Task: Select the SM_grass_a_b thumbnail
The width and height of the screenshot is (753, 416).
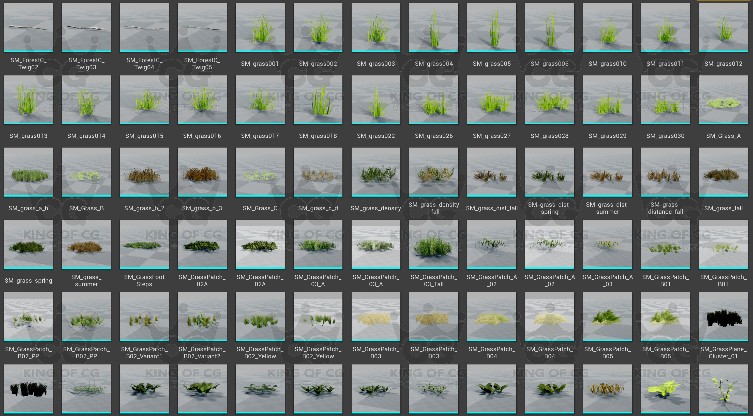Action: coord(28,172)
